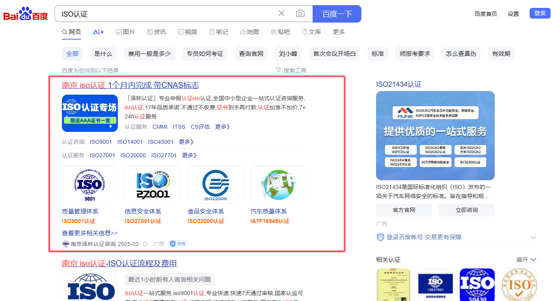Expand the 登录百度帐号 chevron arrow
This screenshot has width=555, height=301.
coord(533,237)
